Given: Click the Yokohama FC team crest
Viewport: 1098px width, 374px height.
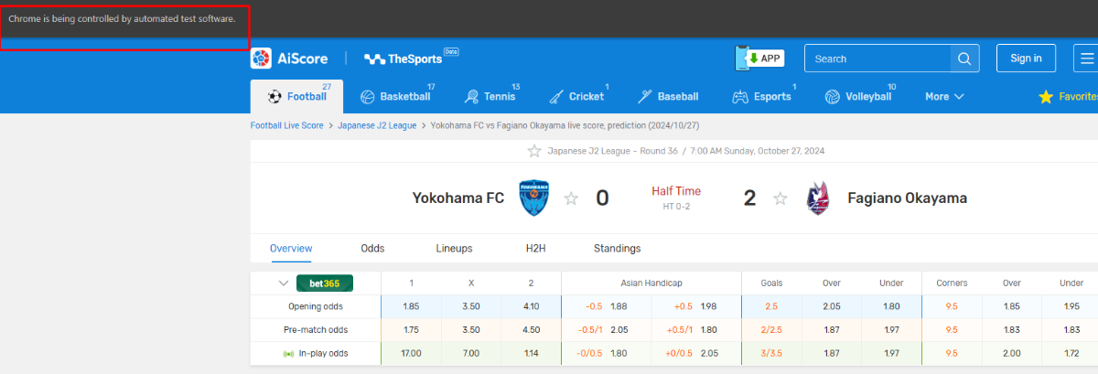Looking at the screenshot, I should point(533,198).
